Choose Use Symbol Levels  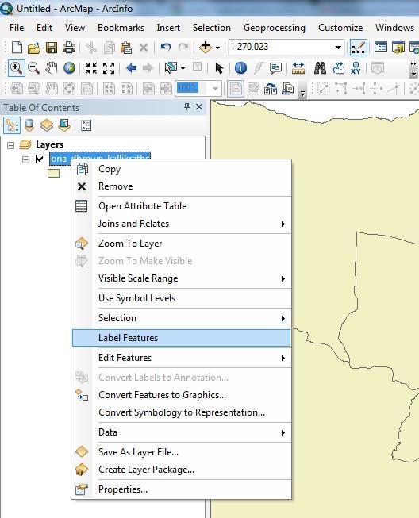coord(182,298)
